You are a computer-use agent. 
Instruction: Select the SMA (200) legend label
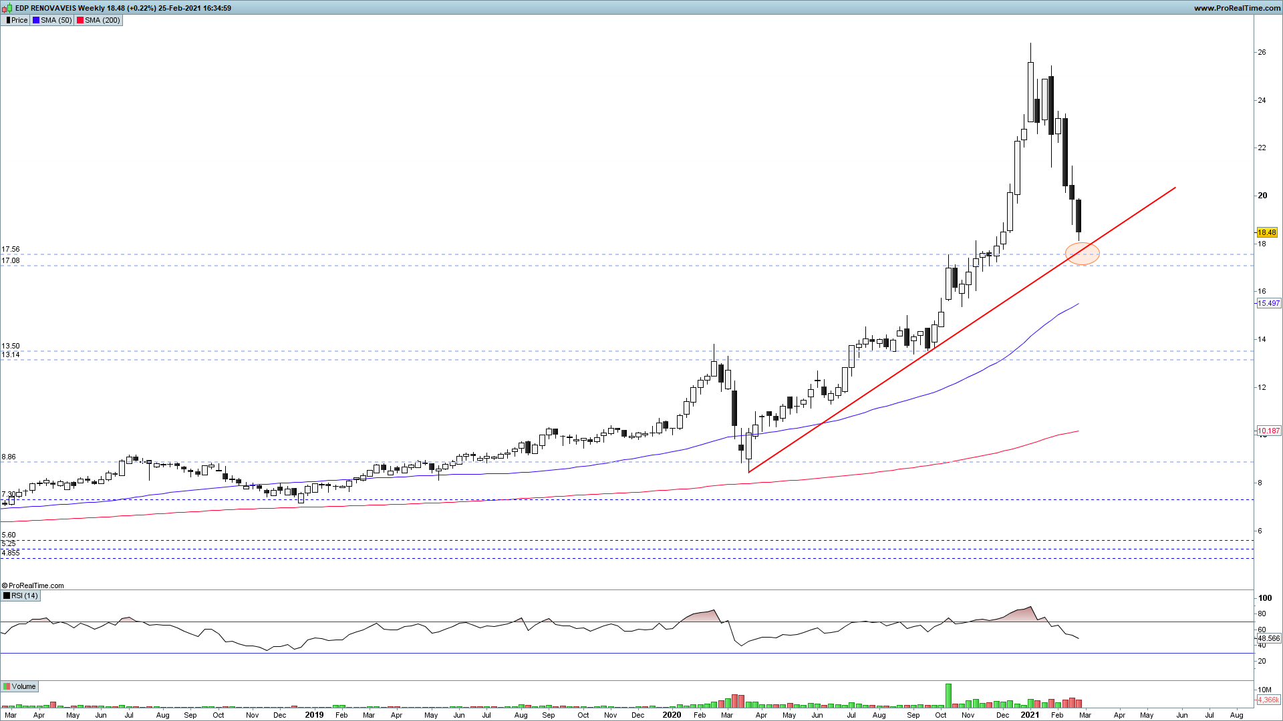tap(102, 20)
